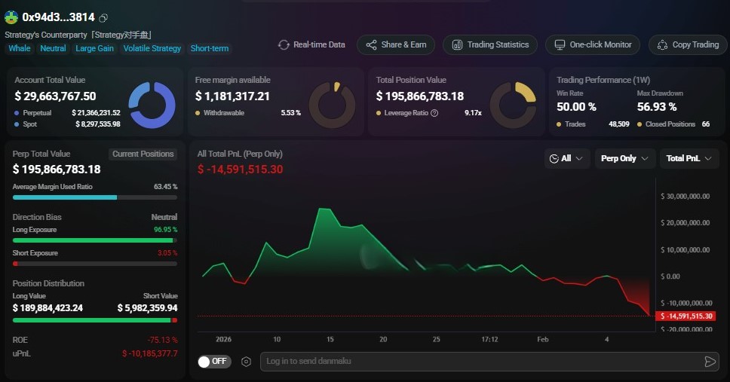The image size is (730, 382).
Task: Click Free margin amount $ 1,181,317.21
Action: tap(232, 96)
